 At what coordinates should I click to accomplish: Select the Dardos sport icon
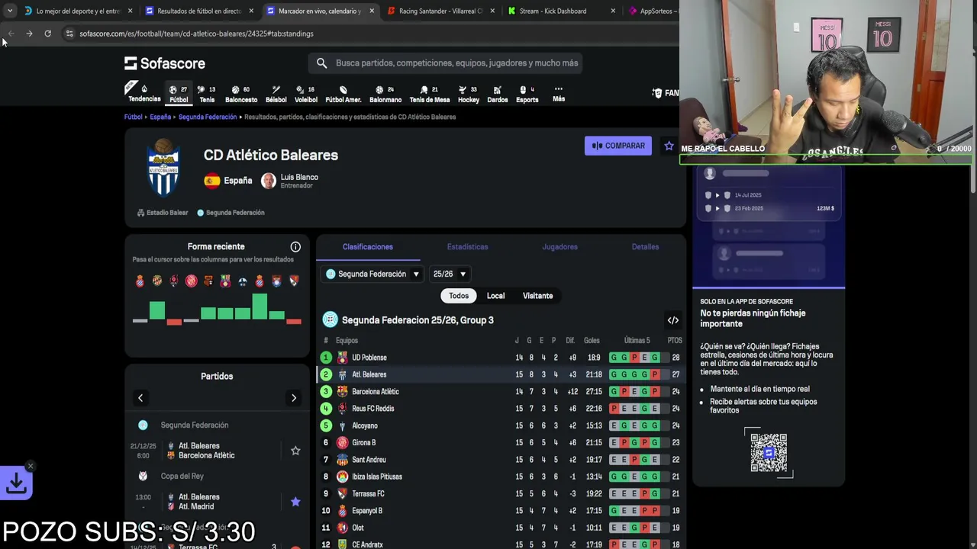498,94
